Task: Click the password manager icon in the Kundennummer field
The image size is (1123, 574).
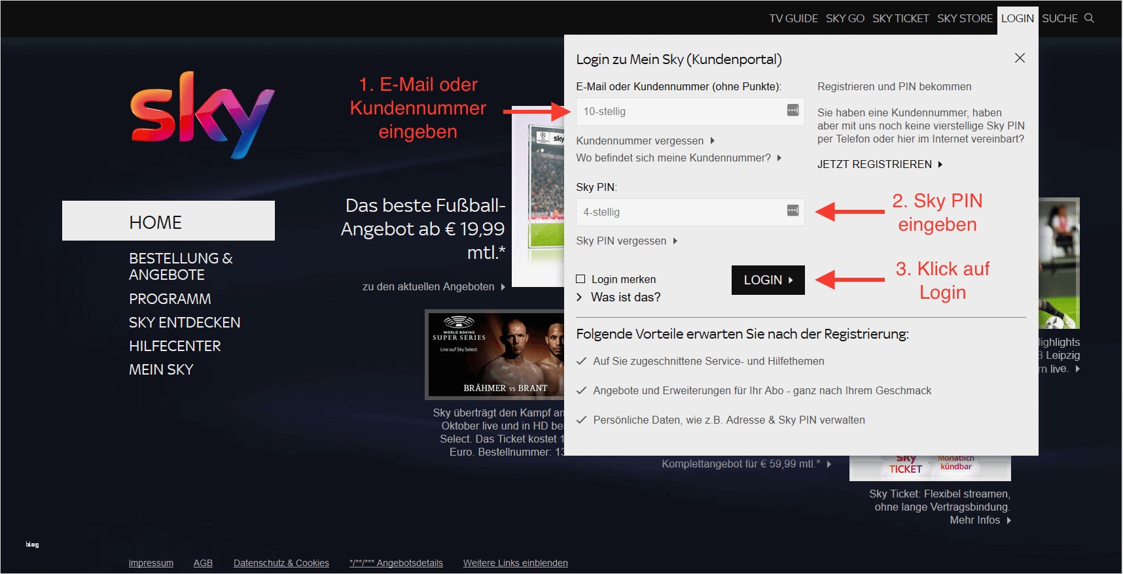Action: [x=793, y=110]
